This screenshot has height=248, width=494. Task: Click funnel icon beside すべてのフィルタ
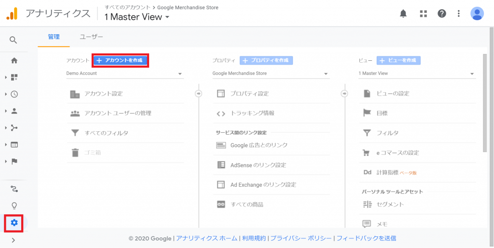[75, 133]
